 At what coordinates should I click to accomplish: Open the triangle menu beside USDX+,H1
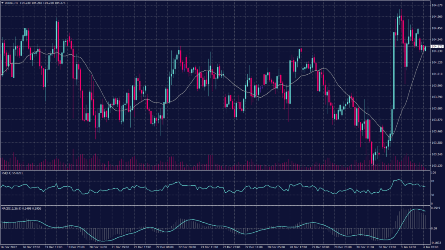click(2, 3)
